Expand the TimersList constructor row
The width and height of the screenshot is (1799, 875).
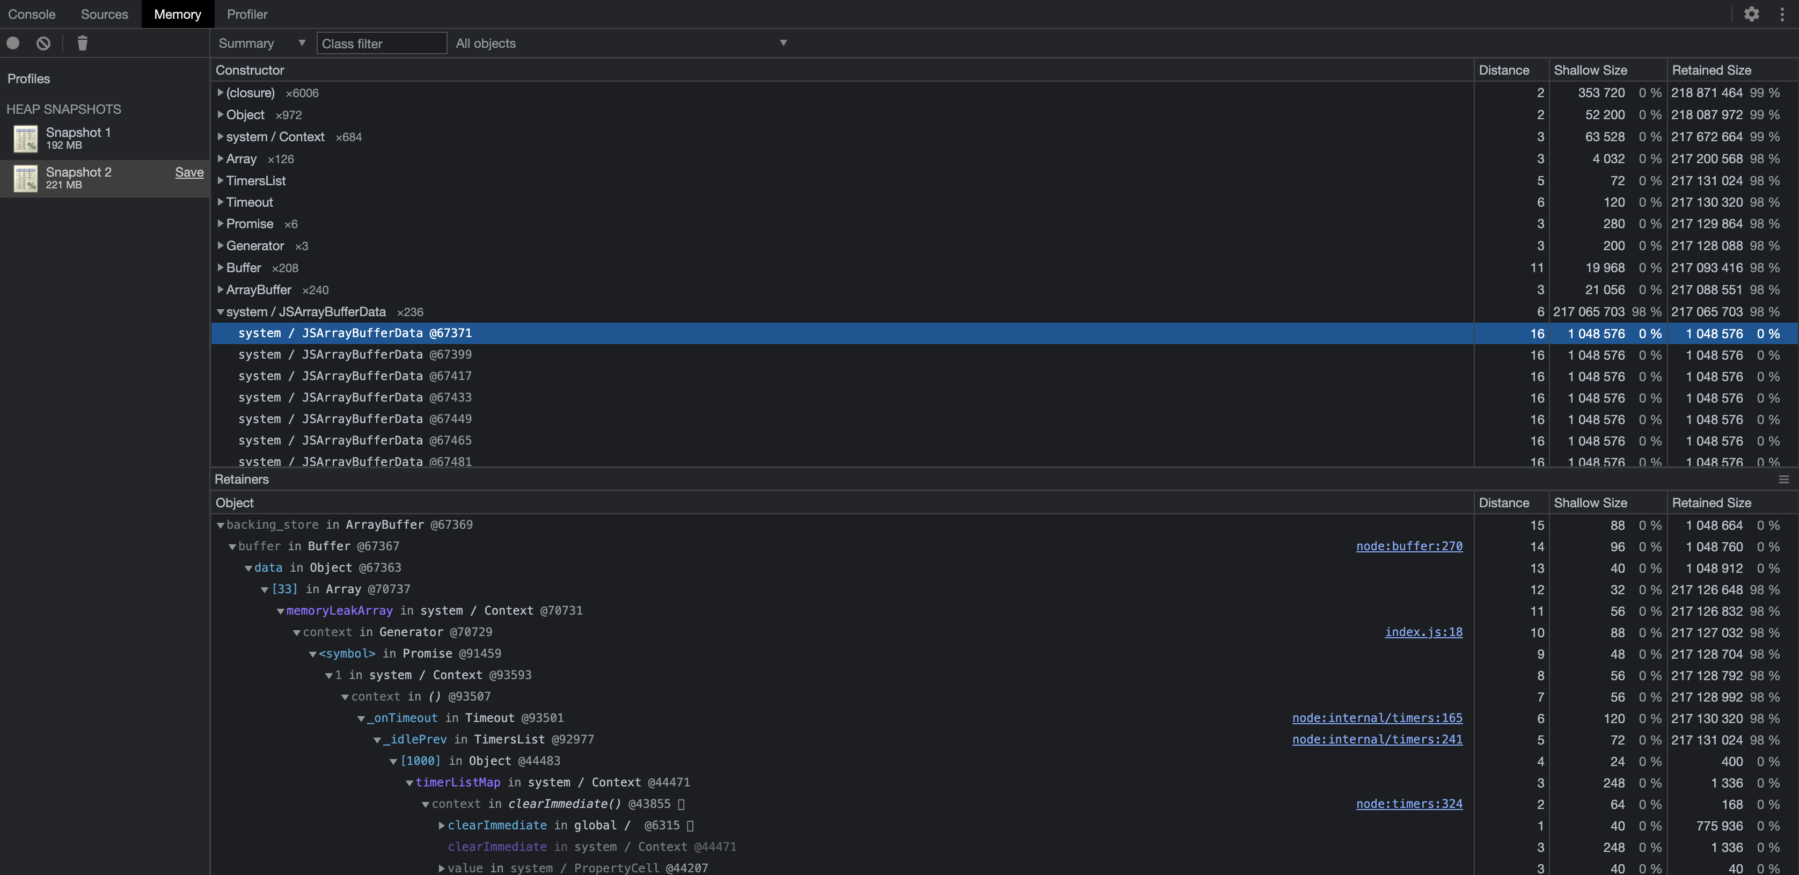[220, 181]
